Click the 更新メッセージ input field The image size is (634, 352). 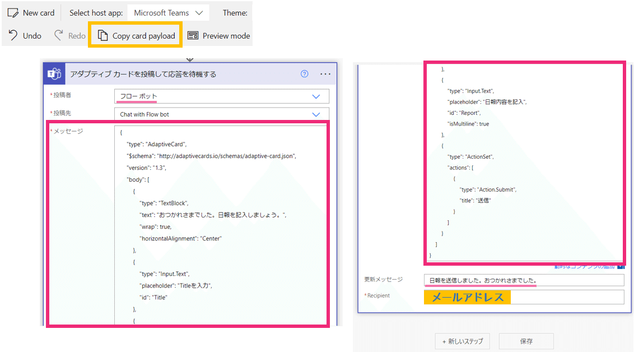(524, 280)
